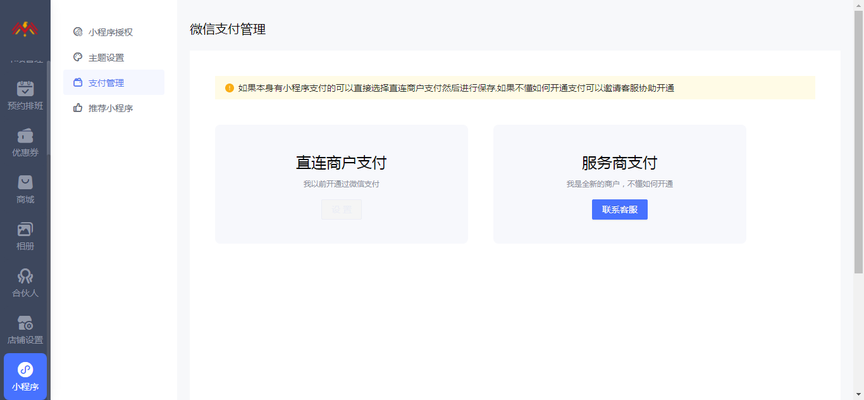Click the 服务商支付 heading
Image resolution: width=864 pixels, height=400 pixels.
coord(620,163)
